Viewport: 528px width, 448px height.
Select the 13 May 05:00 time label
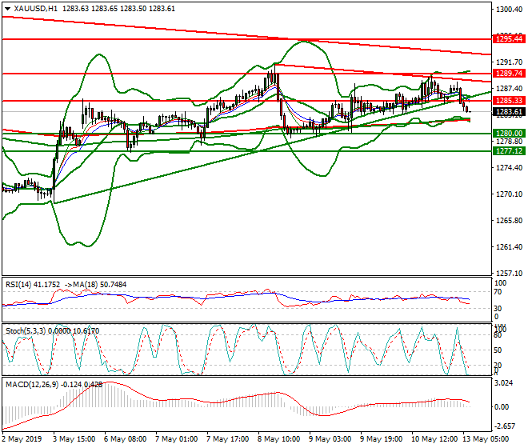pos(486,439)
